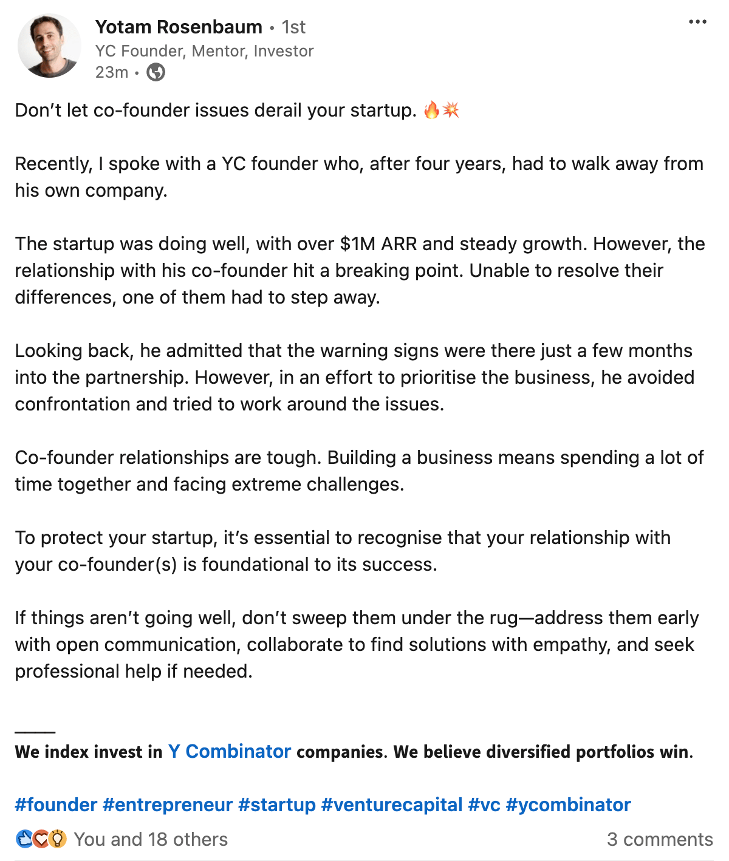Open the #entrepreneur hashtag
Viewport: 729px width, 861px height.
tap(168, 805)
